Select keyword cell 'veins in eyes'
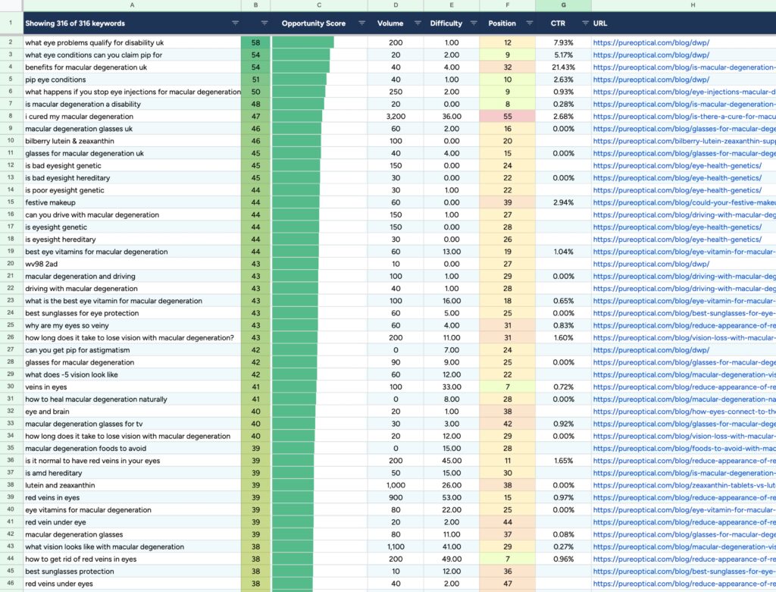Image resolution: width=776 pixels, height=592 pixels. point(132,387)
